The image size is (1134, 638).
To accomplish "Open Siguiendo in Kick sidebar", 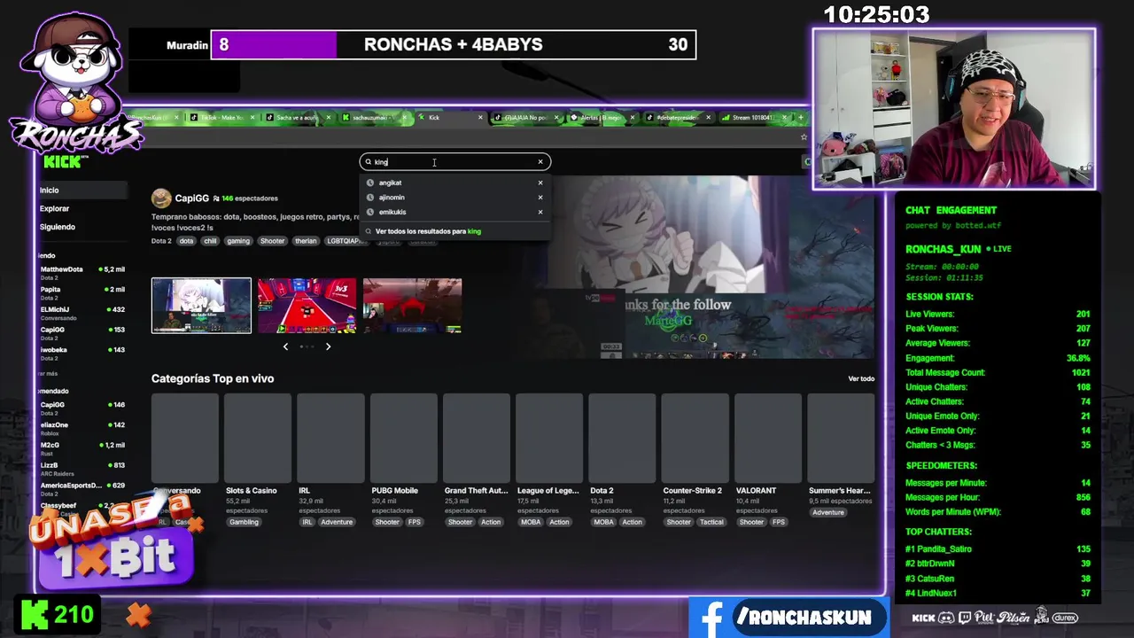I will pyautogui.click(x=58, y=227).
